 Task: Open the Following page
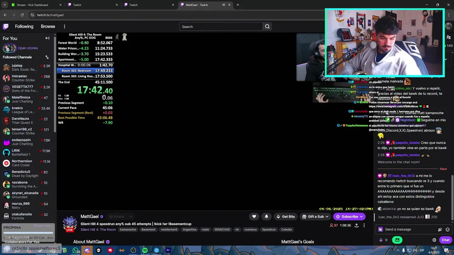coord(24,27)
